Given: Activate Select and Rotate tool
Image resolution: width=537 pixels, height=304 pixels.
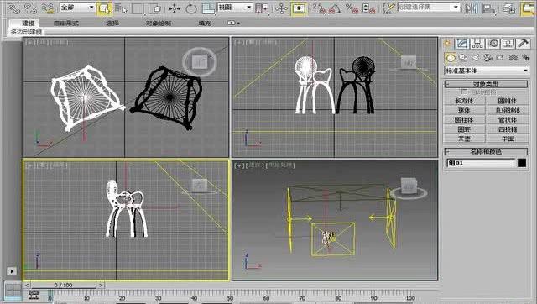Looking at the screenshot, I should 190,8.
